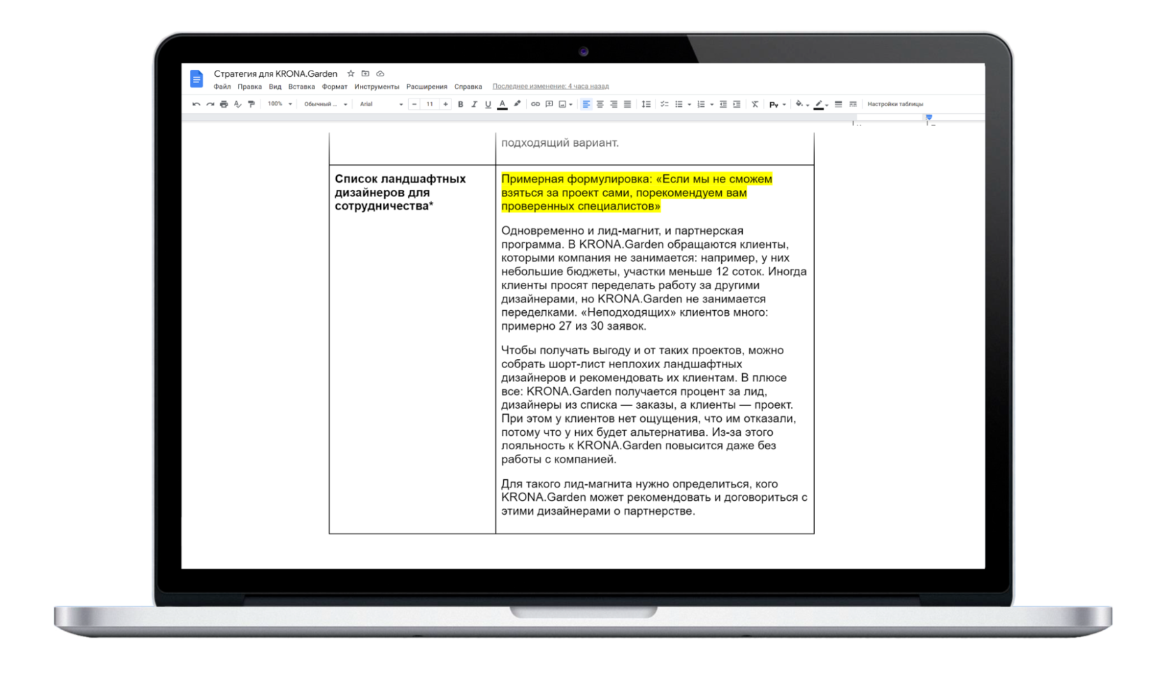Click the blue ruler indent marker
The image size is (1174, 695).
929,117
